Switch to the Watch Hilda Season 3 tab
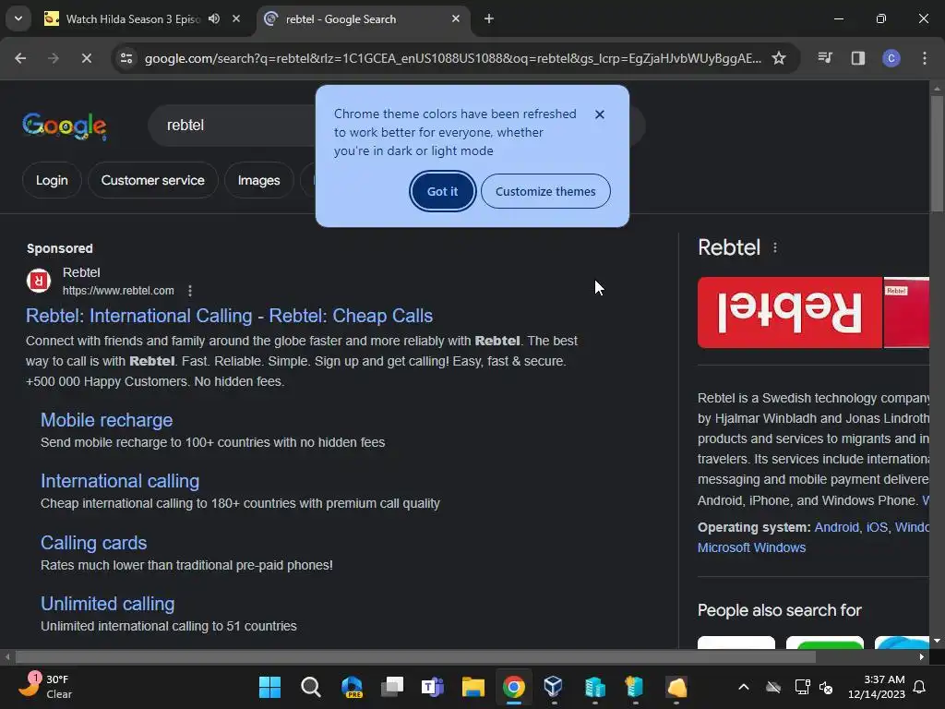Image resolution: width=945 pixels, height=709 pixels. 133,19
